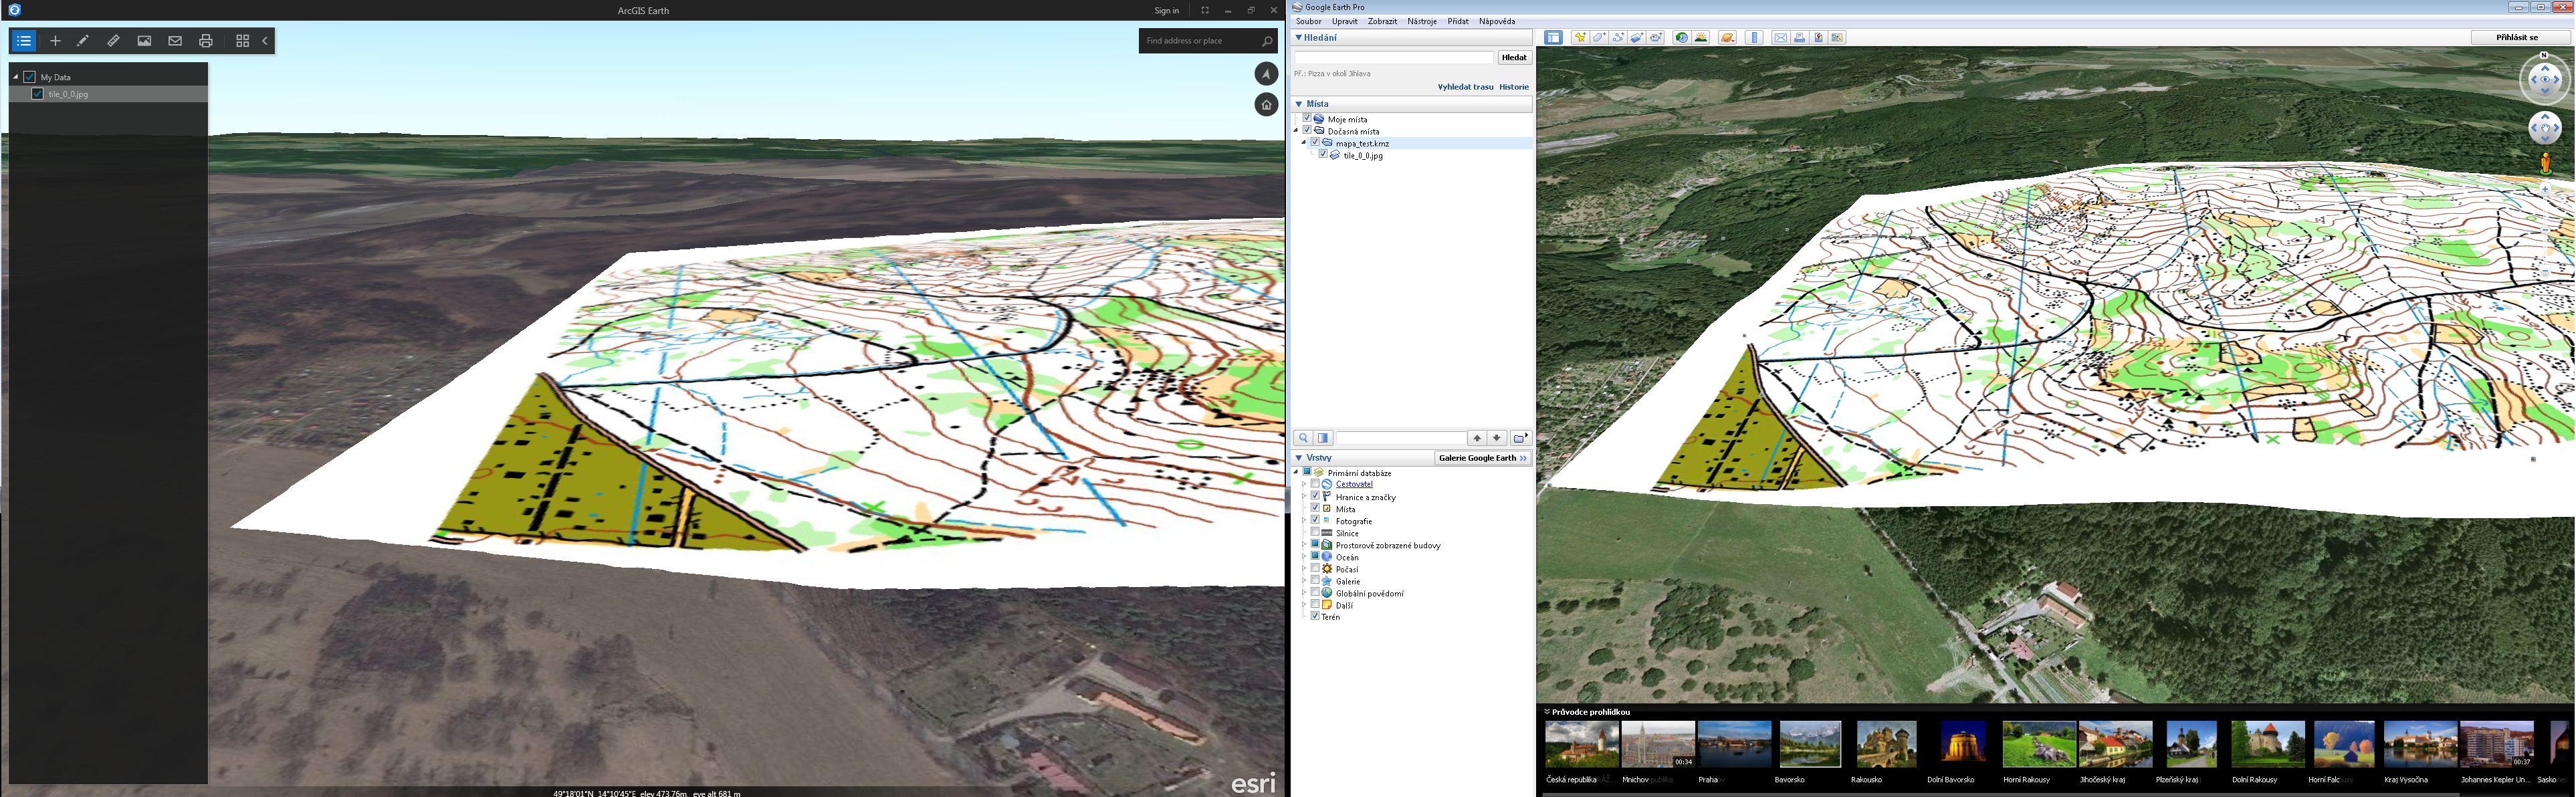Select the Draw pencil tool in ArcGIS Earth
This screenshot has height=797, width=2576.
83,41
